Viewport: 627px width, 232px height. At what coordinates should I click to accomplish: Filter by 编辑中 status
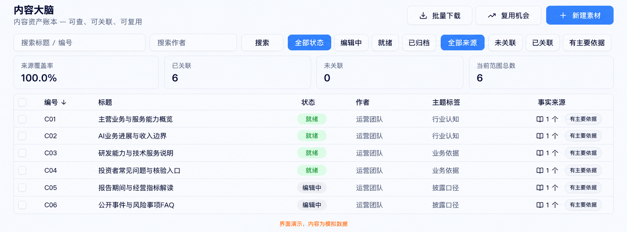point(351,43)
